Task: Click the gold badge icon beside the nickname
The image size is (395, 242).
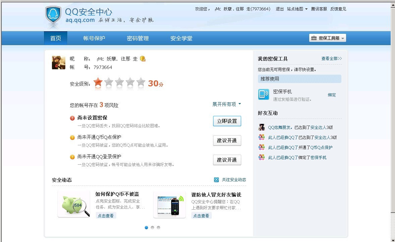Action: tap(143, 59)
